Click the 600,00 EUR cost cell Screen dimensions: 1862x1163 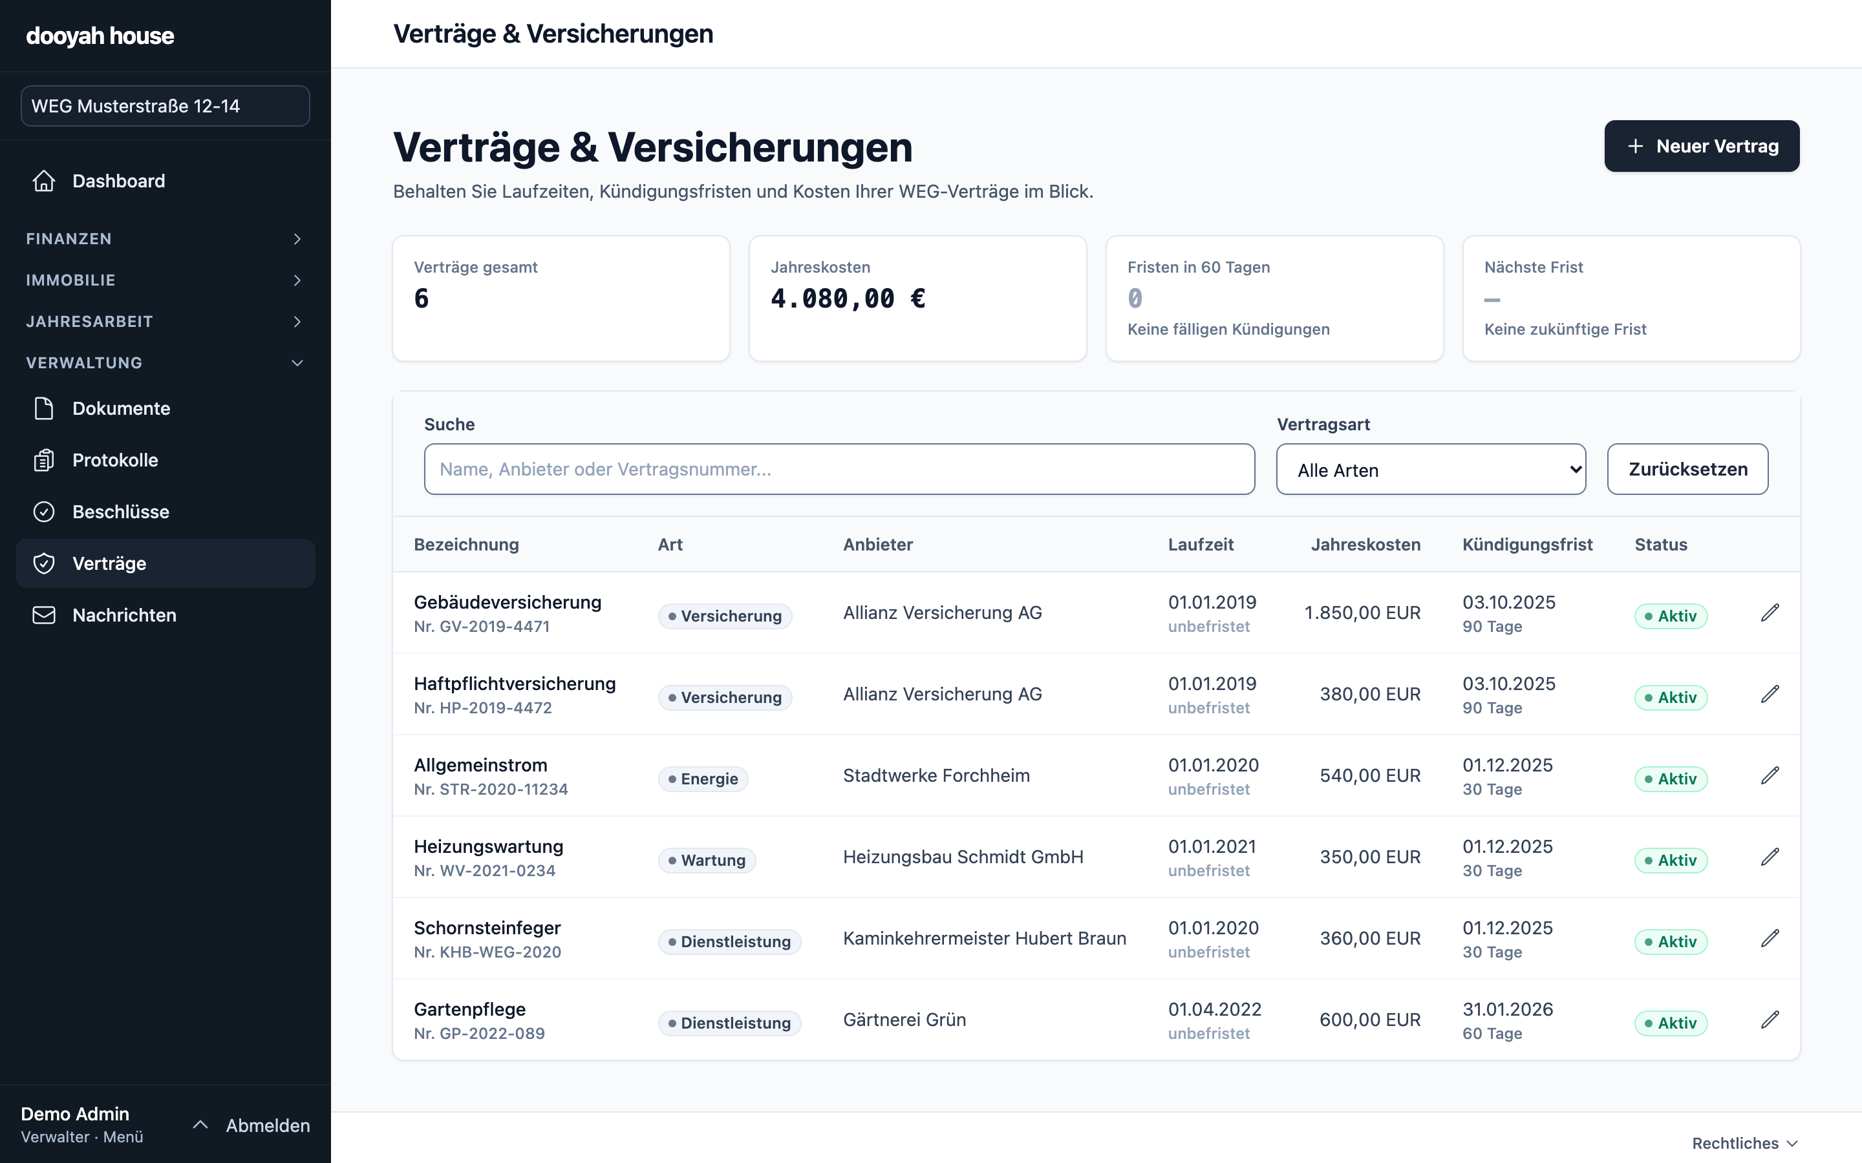1371,1020
